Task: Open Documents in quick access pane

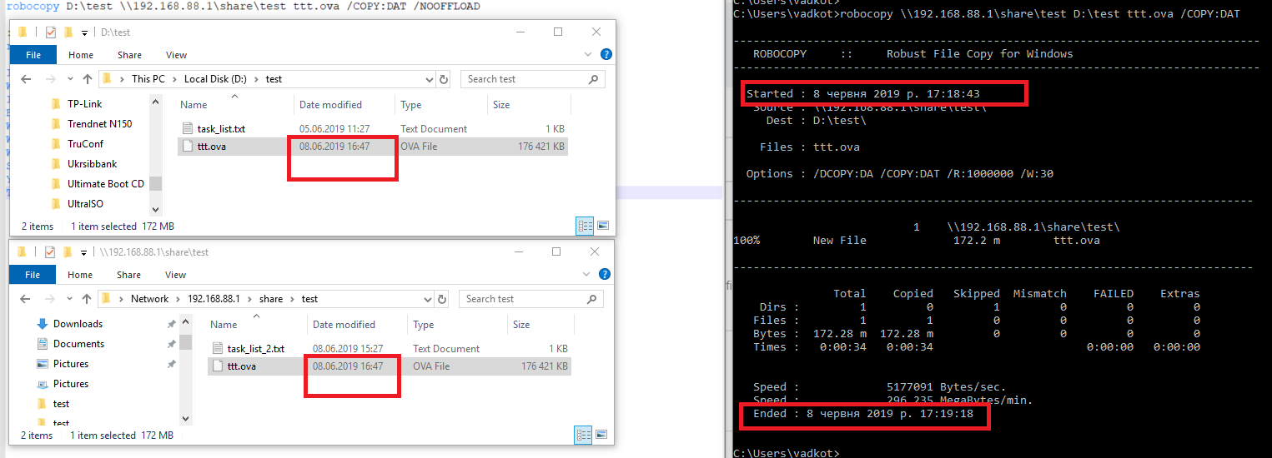Action: tap(78, 344)
